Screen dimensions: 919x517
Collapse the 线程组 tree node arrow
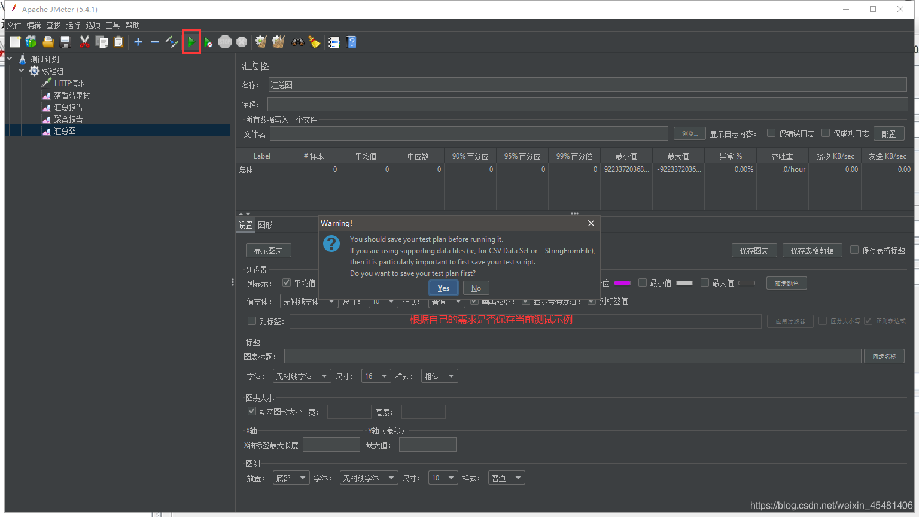pyautogui.click(x=22, y=71)
